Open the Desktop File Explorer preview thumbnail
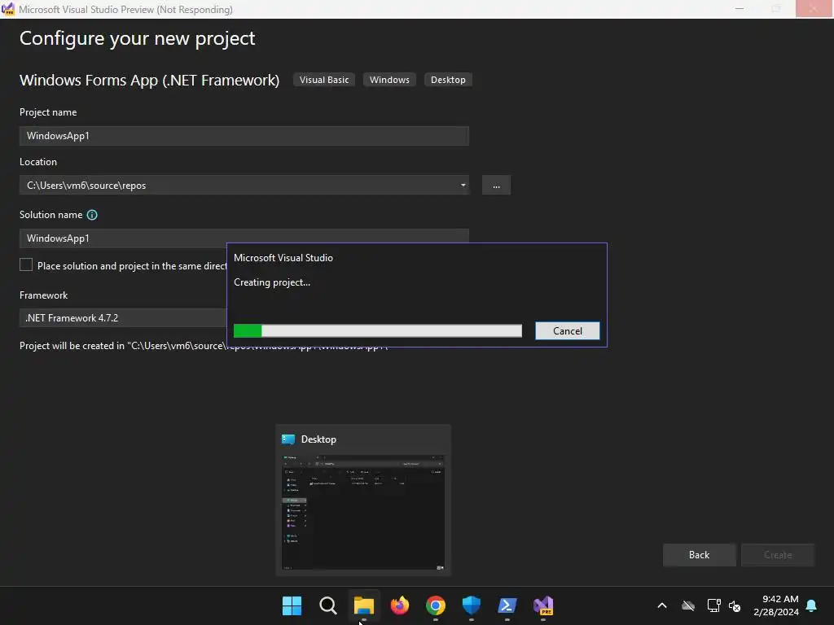 click(363, 513)
